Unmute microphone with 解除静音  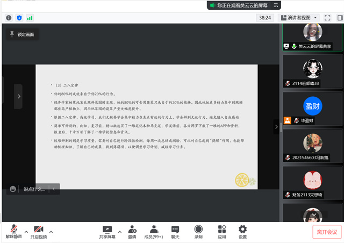point(14,232)
